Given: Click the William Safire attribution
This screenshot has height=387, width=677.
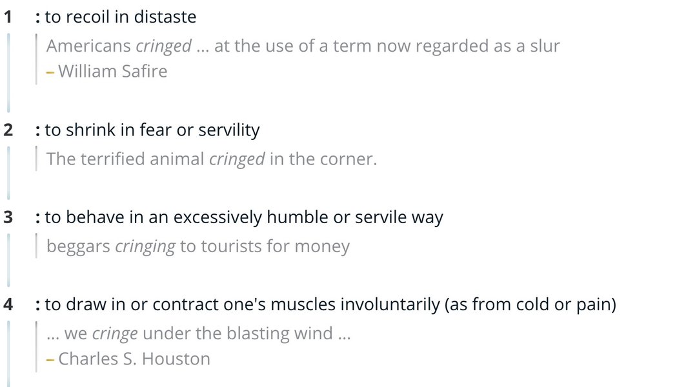Looking at the screenshot, I should click(112, 71).
